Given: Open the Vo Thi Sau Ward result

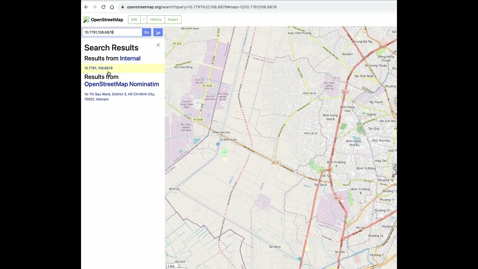Looking at the screenshot, I should click(x=119, y=96).
